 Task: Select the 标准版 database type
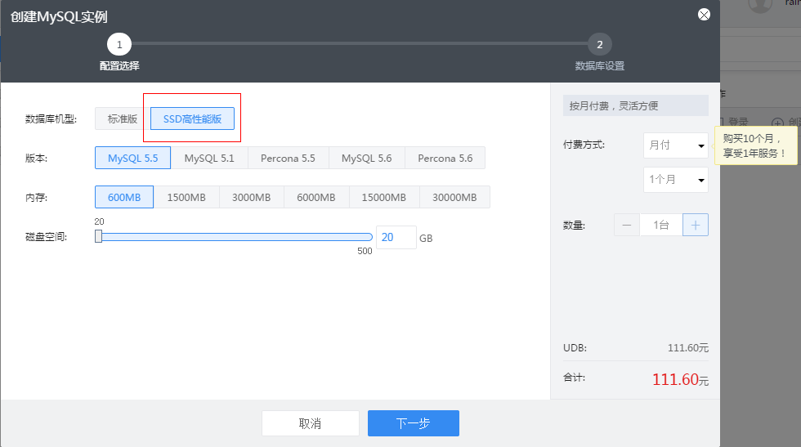tap(123, 119)
